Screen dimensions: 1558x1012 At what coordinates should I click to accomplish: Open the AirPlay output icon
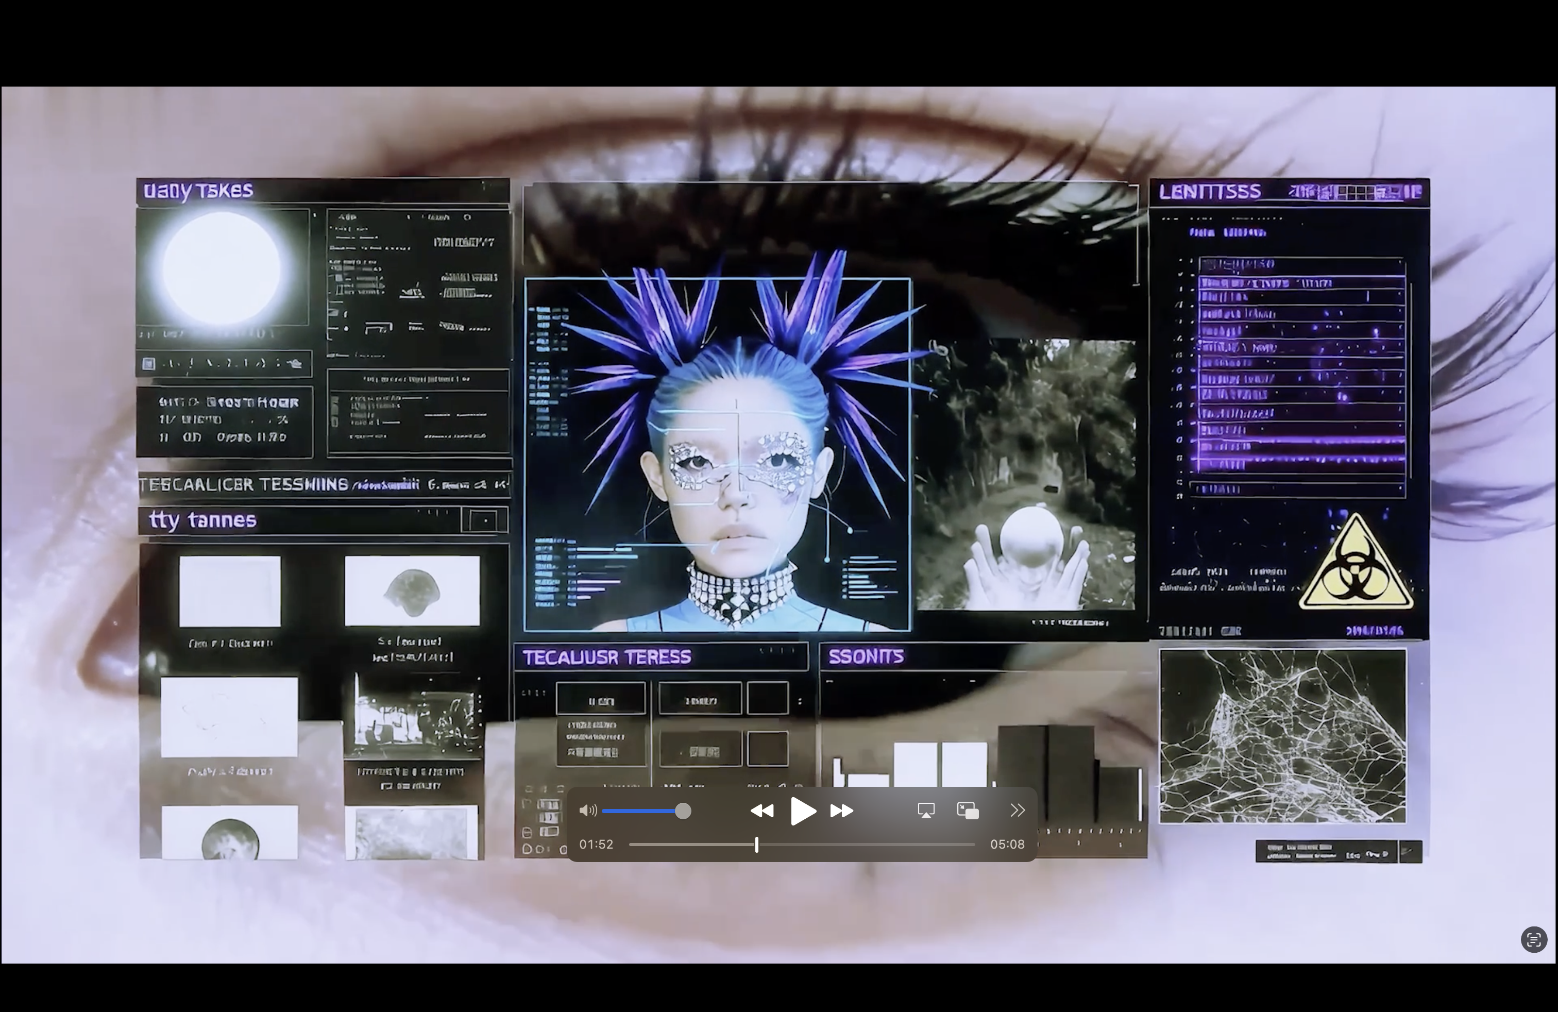coord(926,811)
